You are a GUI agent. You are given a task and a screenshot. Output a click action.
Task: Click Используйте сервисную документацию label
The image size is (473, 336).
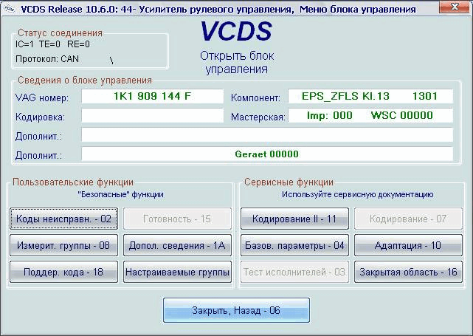[357, 194]
